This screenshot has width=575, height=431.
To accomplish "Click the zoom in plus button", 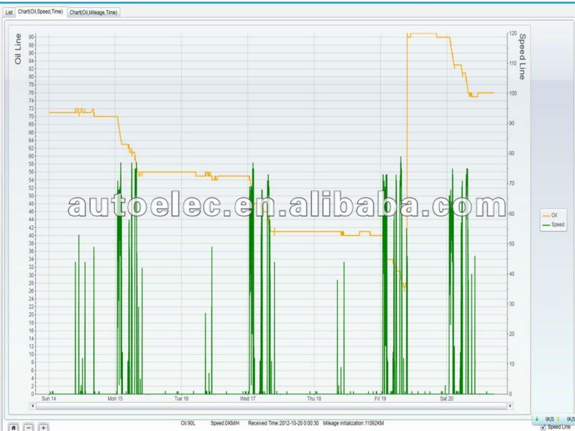I will coord(43,427).
